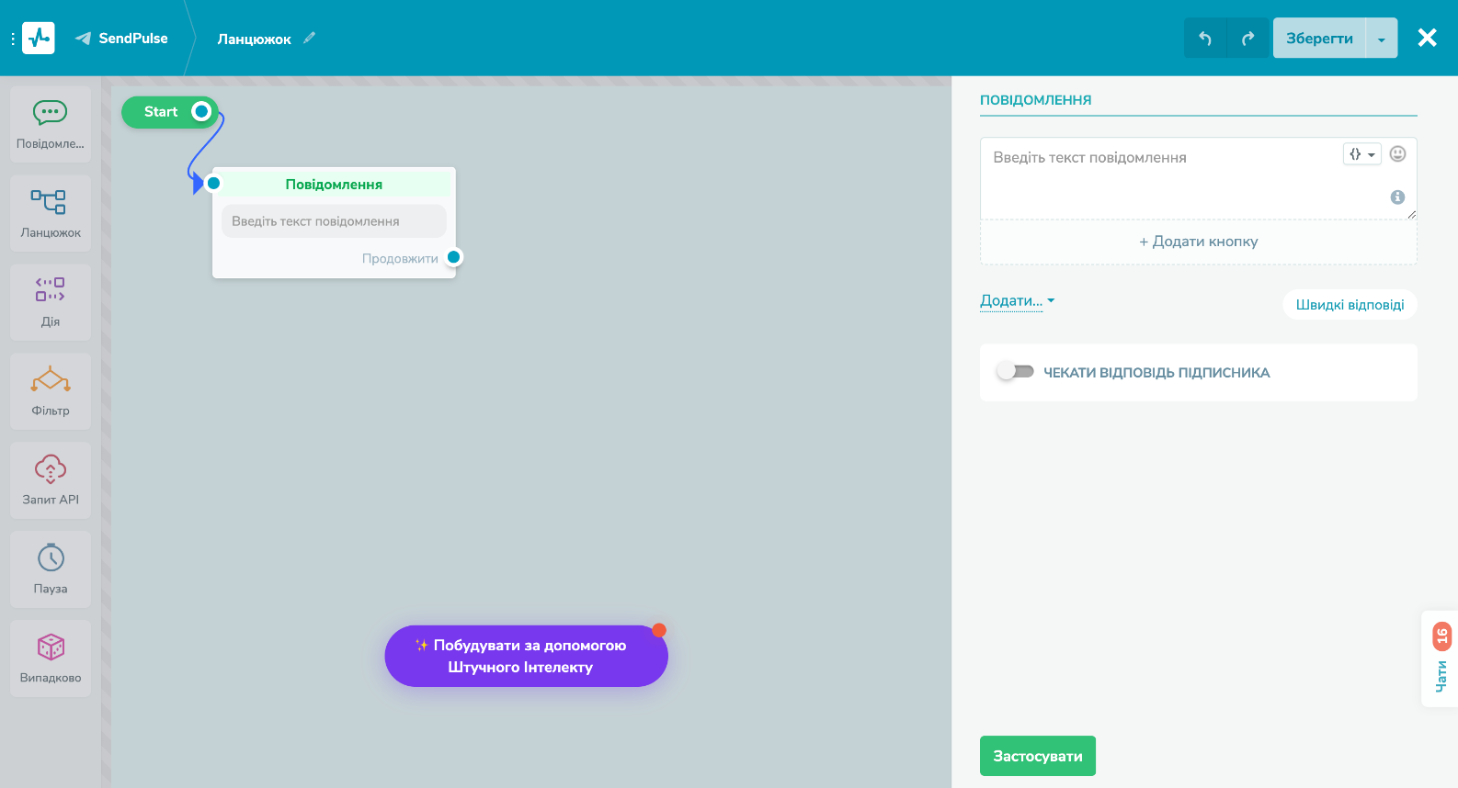This screenshot has width=1458, height=788.
Task: Open the variables curly braces dropdown
Action: [1361, 154]
